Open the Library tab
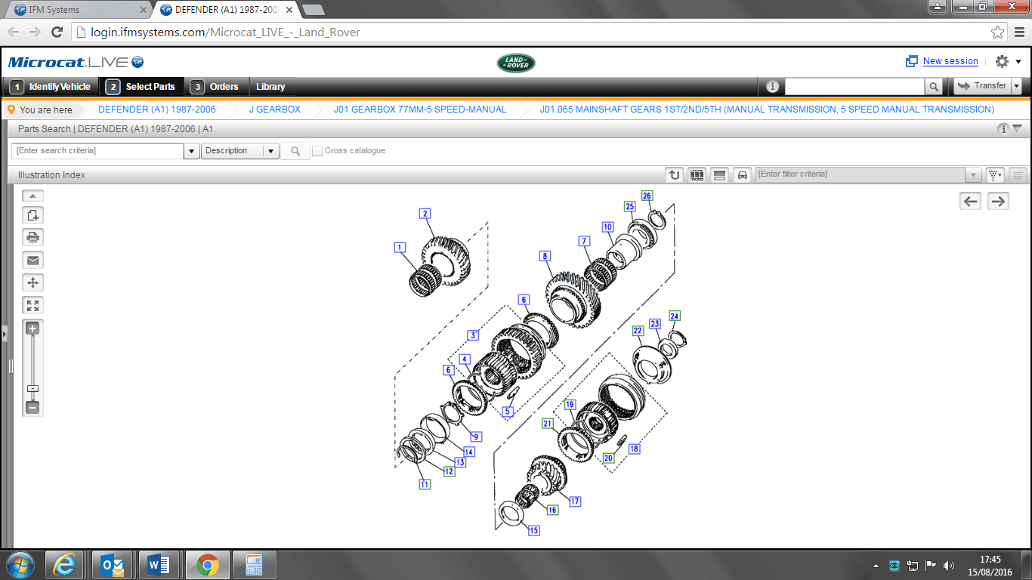 [x=270, y=87]
